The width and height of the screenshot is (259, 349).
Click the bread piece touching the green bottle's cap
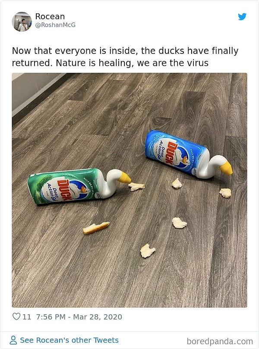coord(136,187)
